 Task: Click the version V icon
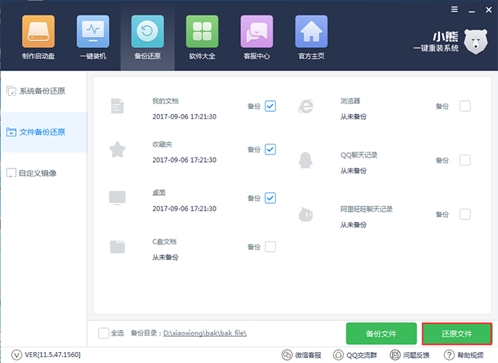coord(17,355)
